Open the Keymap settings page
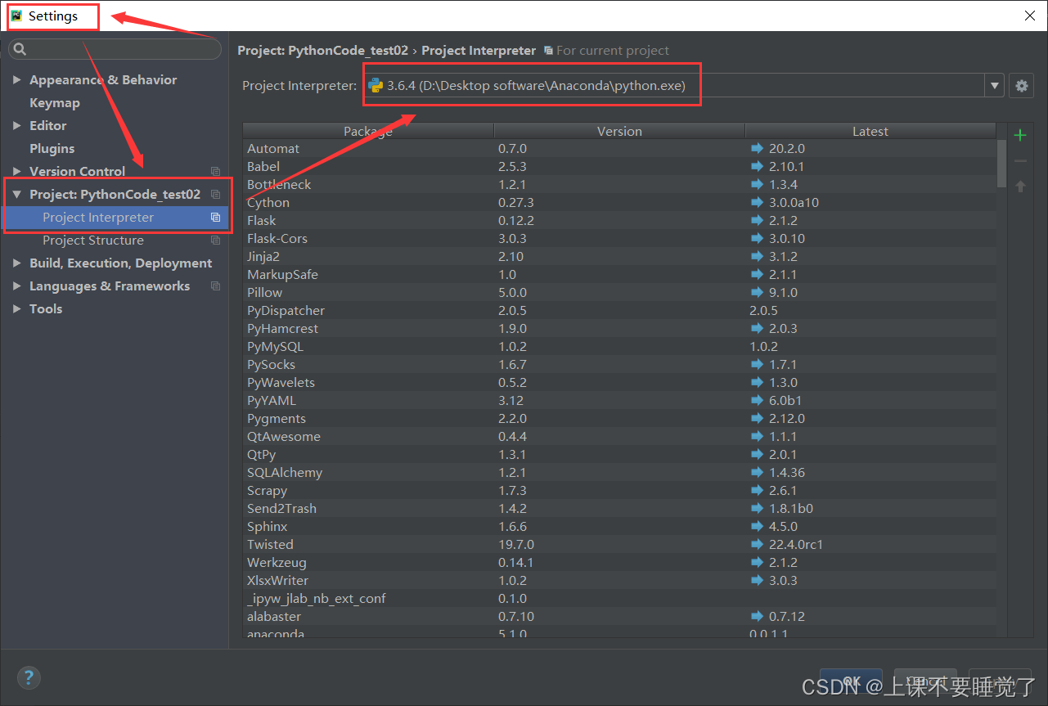The image size is (1048, 706). 55,103
